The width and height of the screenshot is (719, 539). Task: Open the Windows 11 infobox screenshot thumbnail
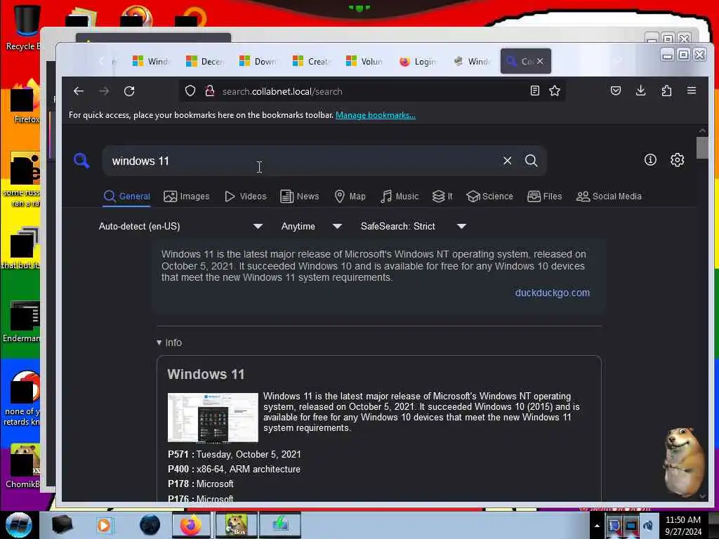213,418
